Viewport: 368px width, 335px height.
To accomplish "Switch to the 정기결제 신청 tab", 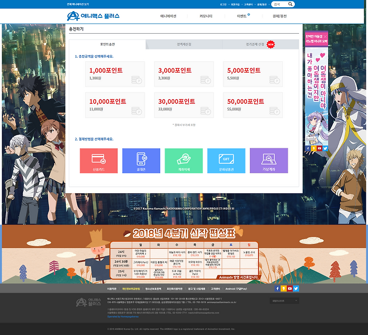I will (261, 44).
